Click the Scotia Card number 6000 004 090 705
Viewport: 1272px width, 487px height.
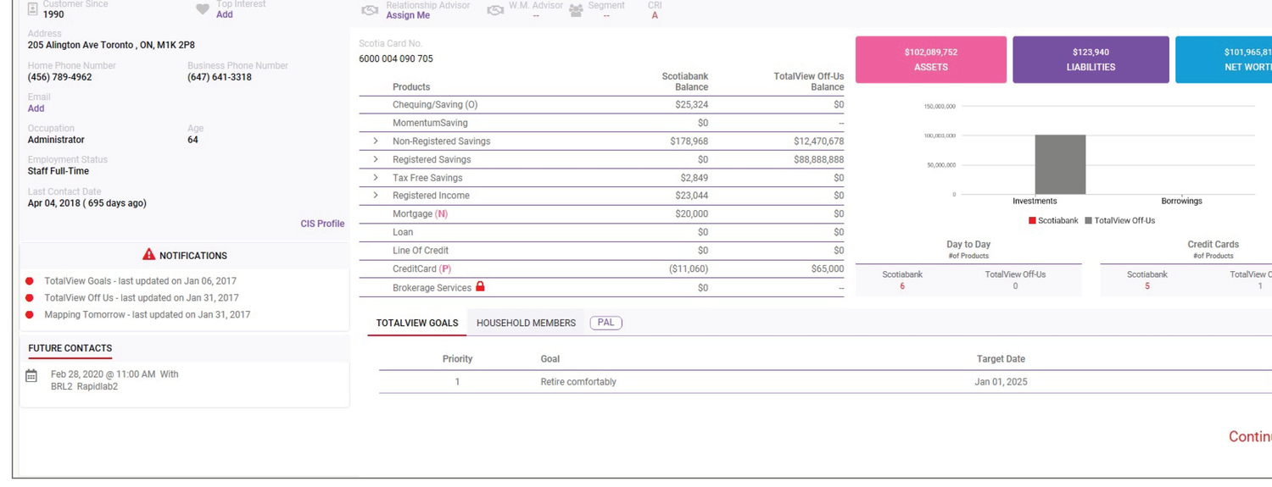tap(396, 58)
